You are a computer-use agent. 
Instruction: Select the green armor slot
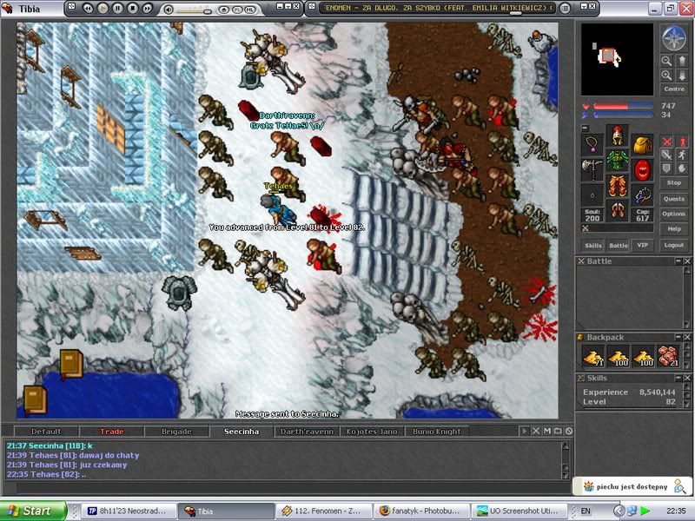[618, 161]
